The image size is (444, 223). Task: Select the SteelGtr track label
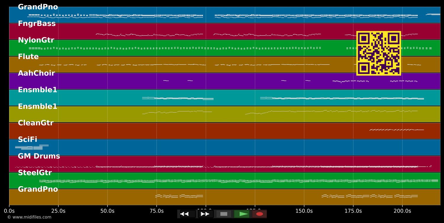35,173
